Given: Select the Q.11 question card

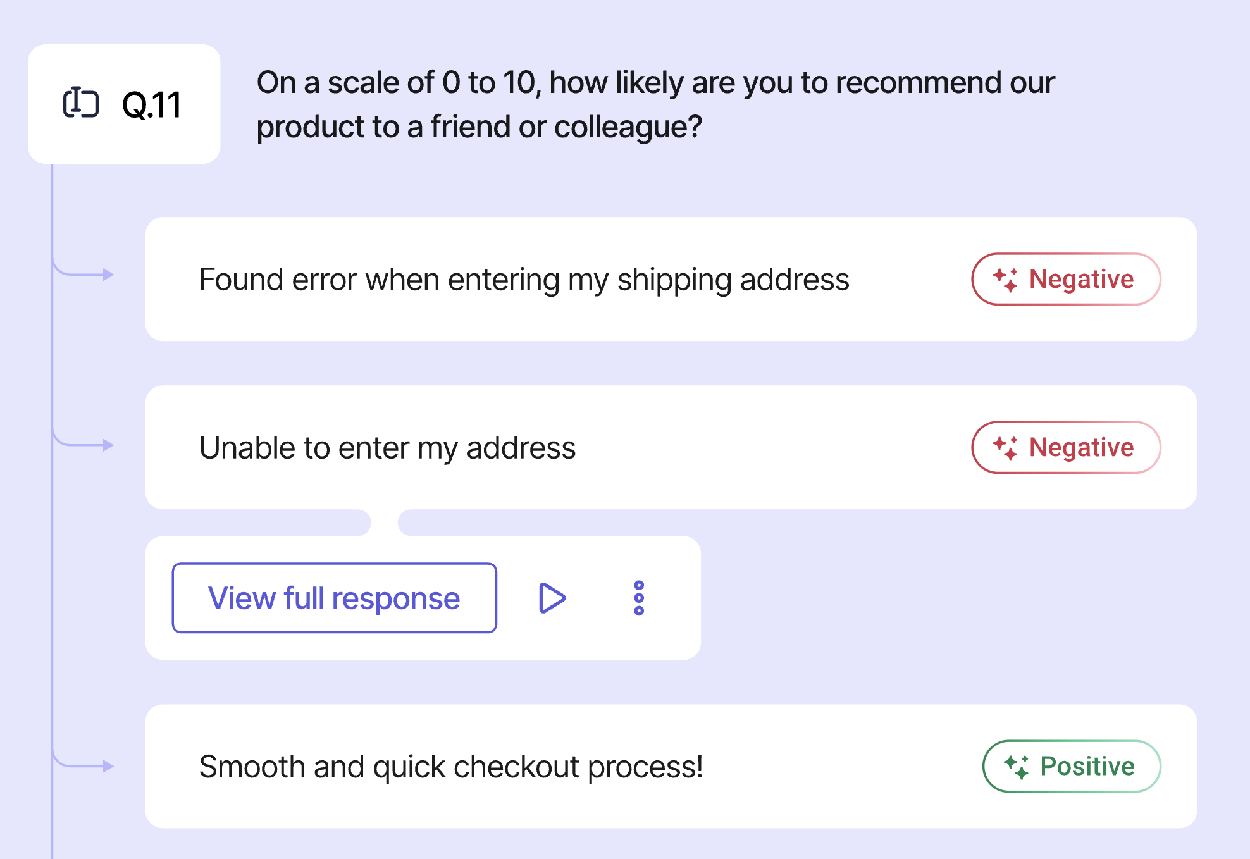Looking at the screenshot, I should pyautogui.click(x=124, y=104).
